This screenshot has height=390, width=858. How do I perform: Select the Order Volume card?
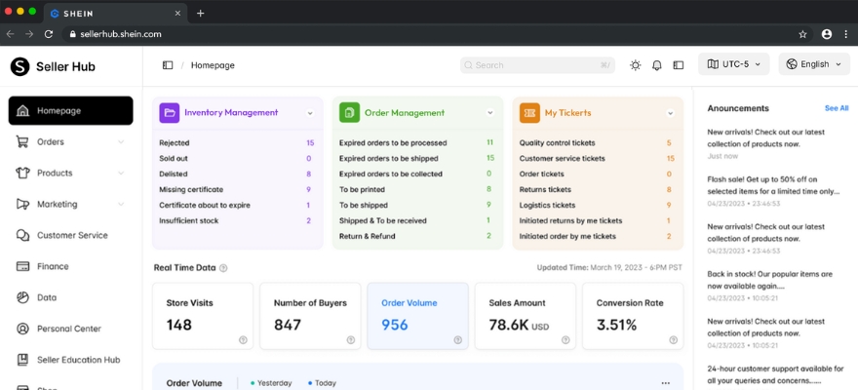click(x=417, y=316)
